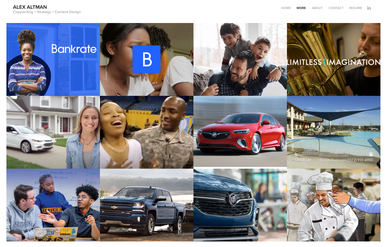
Task: Open the soldier Sanders reunion tile
Action: click(147, 132)
